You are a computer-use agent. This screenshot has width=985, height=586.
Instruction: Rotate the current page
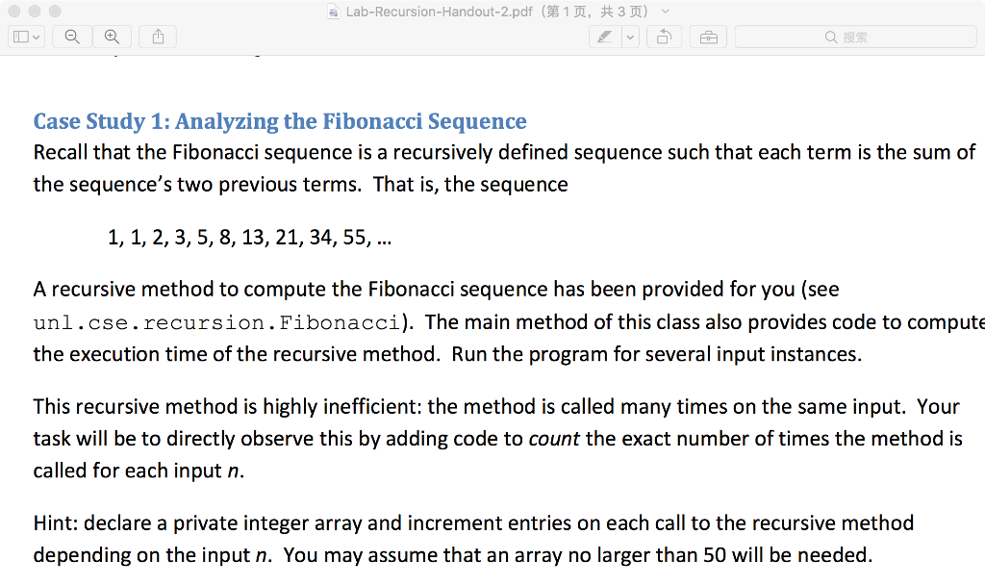coord(665,37)
